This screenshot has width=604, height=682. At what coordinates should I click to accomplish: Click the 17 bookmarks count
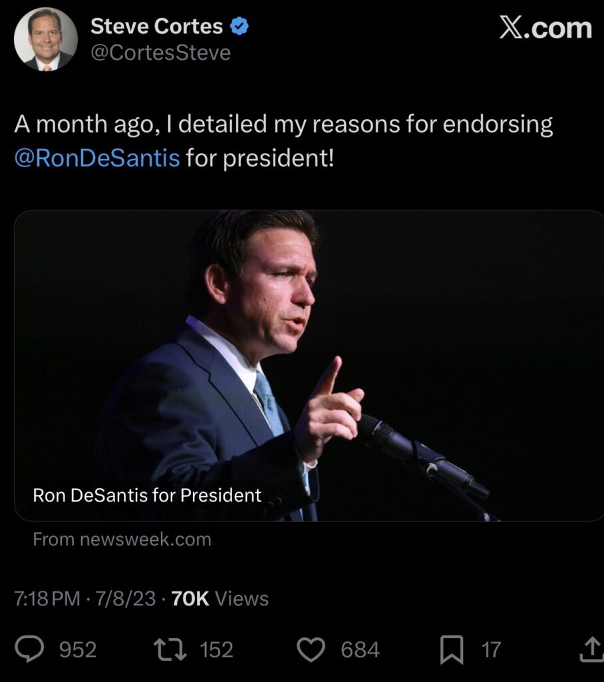tap(491, 649)
